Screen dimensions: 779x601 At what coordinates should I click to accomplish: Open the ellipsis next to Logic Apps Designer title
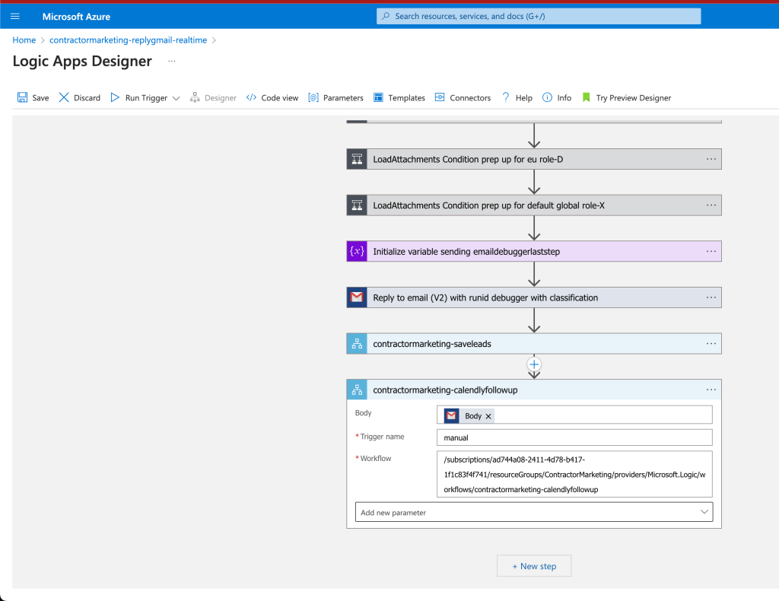click(x=171, y=61)
